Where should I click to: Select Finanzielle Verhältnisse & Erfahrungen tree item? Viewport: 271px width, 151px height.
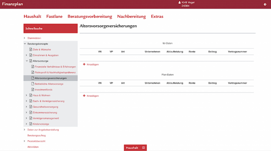[55, 67]
